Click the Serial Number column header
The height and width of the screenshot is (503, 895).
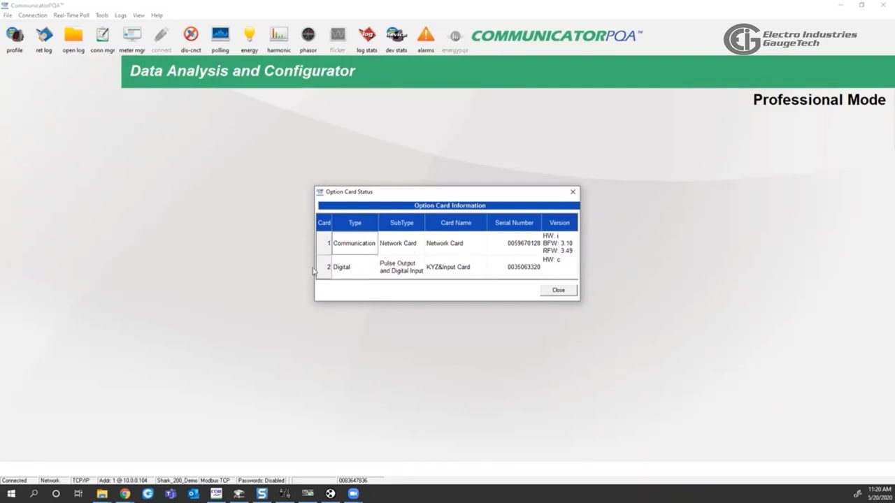point(514,223)
